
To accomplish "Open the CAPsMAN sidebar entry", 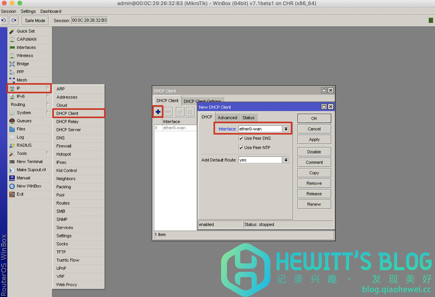I will coord(30,39).
